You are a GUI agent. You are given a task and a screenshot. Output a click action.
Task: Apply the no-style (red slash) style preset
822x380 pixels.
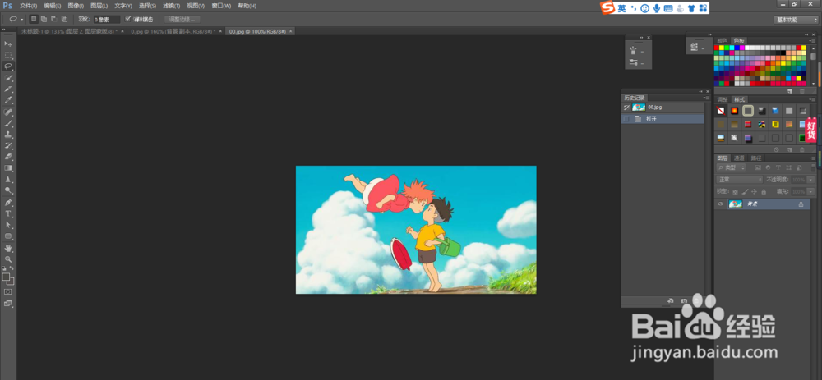[721, 111]
